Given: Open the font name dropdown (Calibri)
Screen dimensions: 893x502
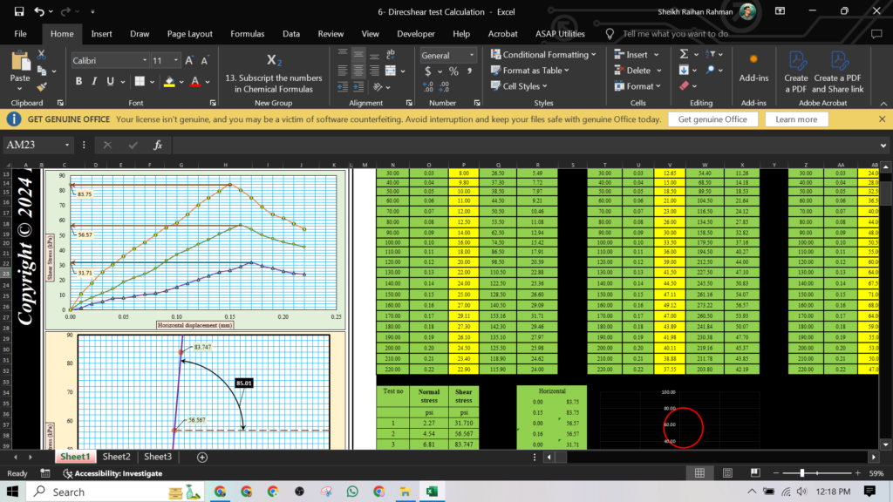Looking at the screenshot, I should [145, 60].
